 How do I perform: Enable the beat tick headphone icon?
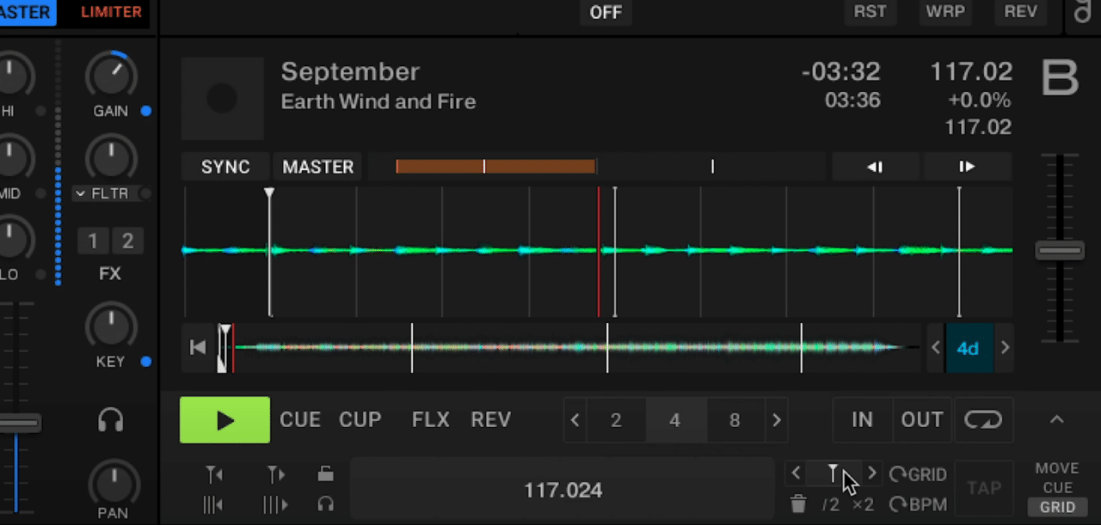[325, 505]
